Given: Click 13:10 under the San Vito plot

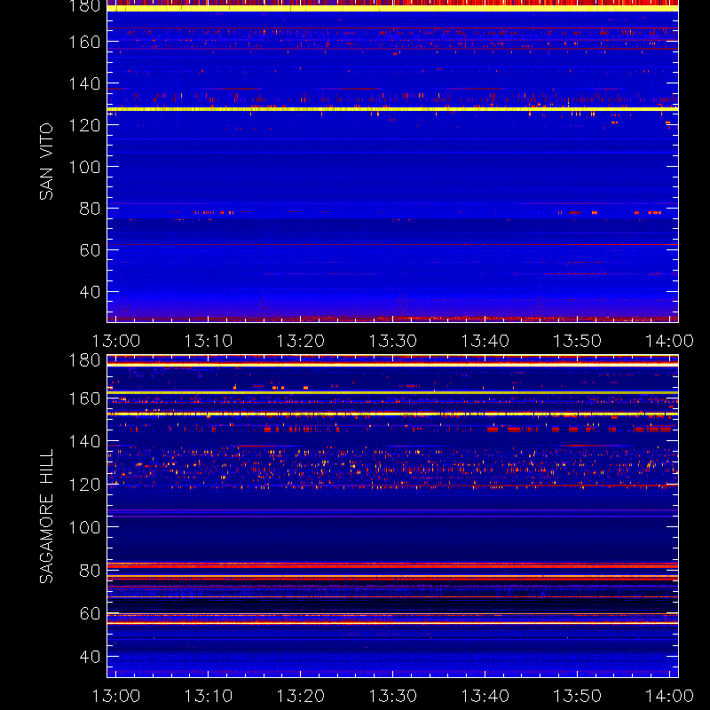Looking at the screenshot, I should [x=209, y=341].
